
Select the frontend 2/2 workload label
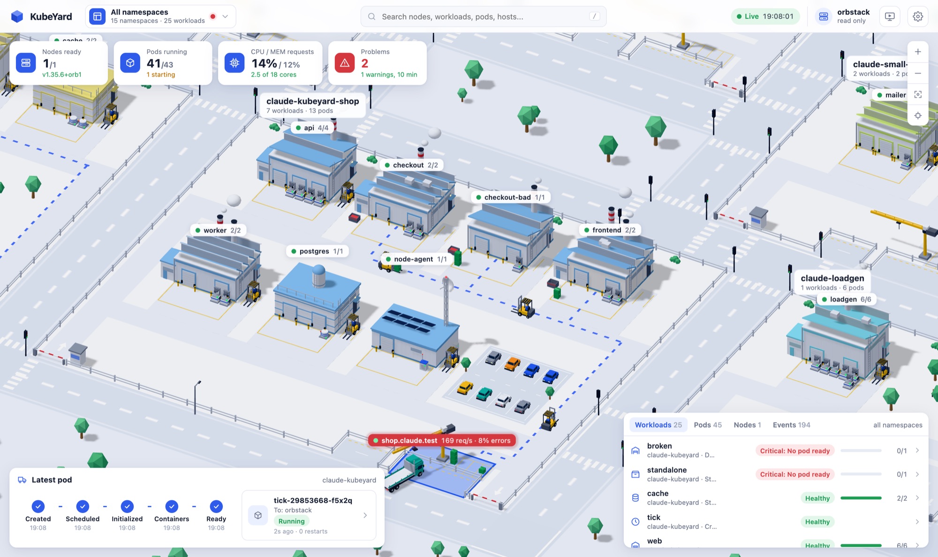[610, 230]
